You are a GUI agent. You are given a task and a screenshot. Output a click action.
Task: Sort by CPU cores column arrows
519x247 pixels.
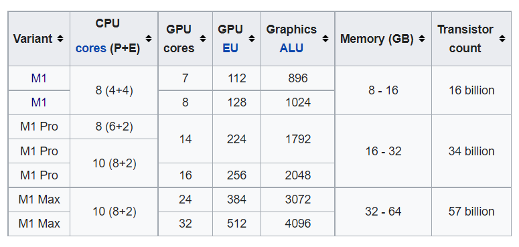[x=149, y=39]
